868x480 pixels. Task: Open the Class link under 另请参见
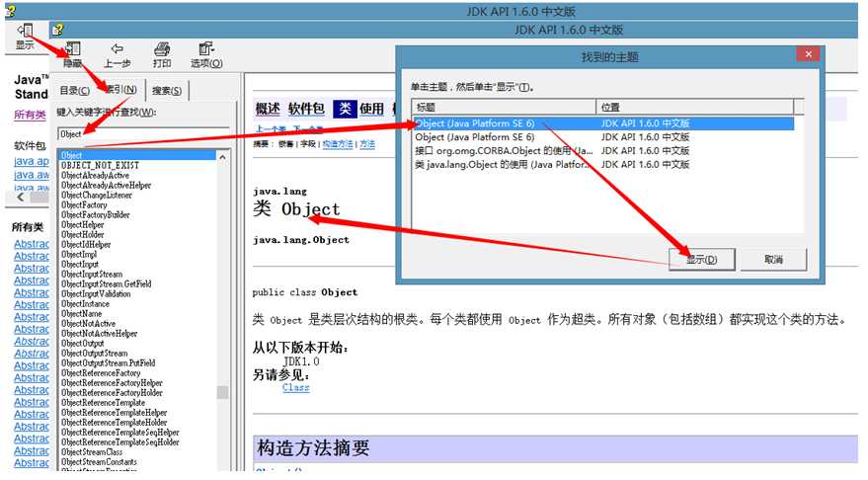(295, 387)
